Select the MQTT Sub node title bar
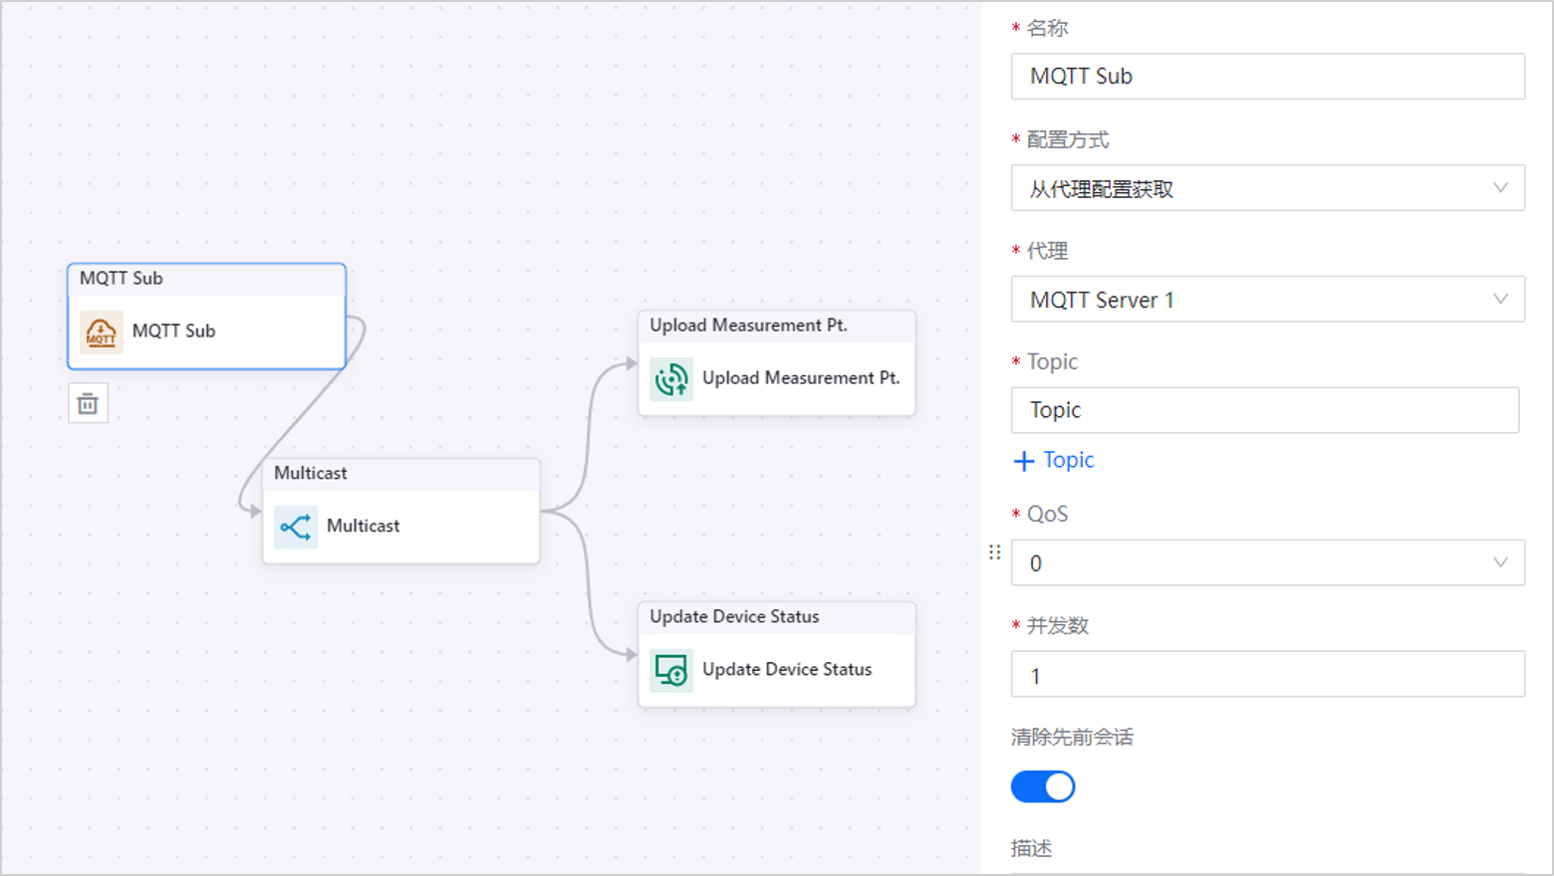This screenshot has width=1554, height=876. click(206, 279)
